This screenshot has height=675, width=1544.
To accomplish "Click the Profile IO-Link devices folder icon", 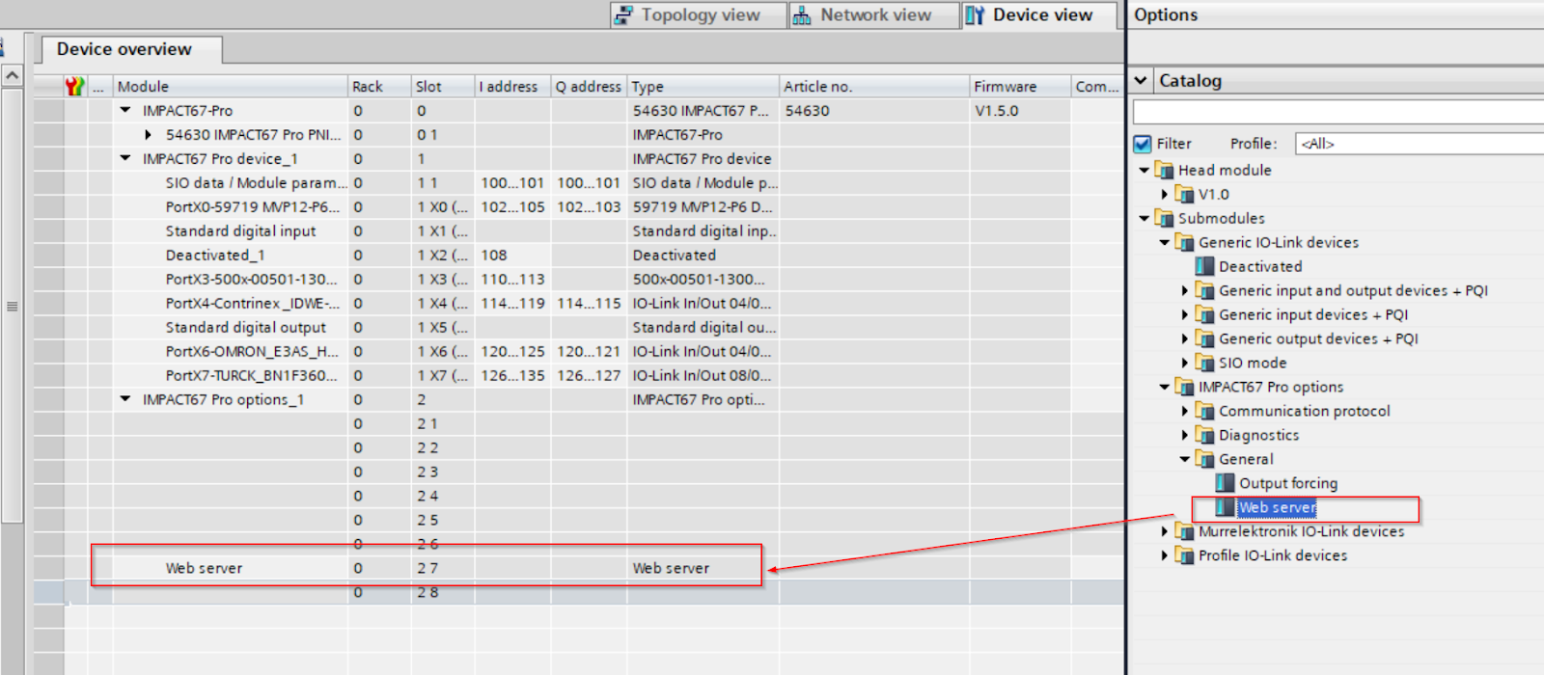I will tap(1184, 556).
